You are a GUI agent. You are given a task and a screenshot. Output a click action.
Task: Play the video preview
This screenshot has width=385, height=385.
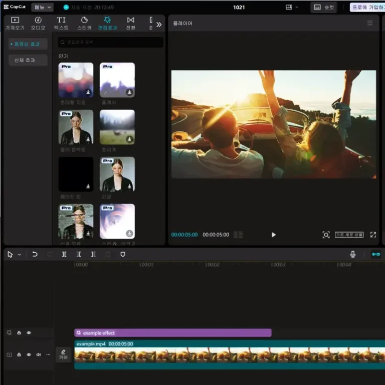click(274, 235)
